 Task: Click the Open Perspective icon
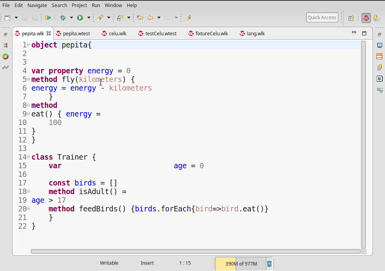[351, 18]
